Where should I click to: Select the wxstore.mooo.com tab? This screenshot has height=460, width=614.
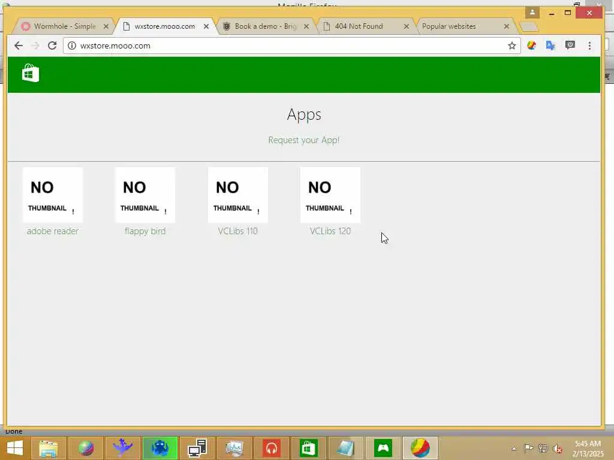click(x=164, y=26)
